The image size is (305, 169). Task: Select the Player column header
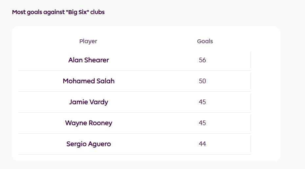point(88,41)
